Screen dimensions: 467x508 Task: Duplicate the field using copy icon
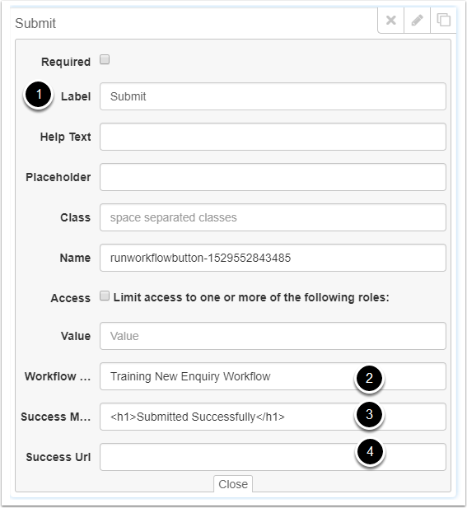pos(443,20)
